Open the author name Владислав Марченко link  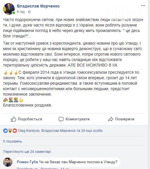coord(38,6)
